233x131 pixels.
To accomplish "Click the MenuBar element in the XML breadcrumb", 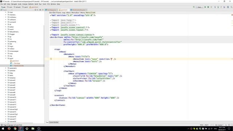I will (75, 13).
